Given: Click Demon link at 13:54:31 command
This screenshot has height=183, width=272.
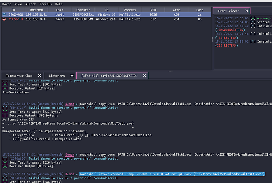Looking at the screenshot, I should click(70, 155).
